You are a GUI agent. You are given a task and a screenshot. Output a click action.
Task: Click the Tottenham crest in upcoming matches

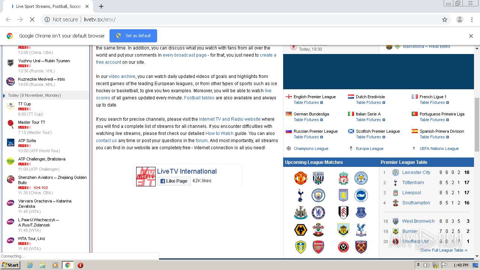[x=300, y=195]
